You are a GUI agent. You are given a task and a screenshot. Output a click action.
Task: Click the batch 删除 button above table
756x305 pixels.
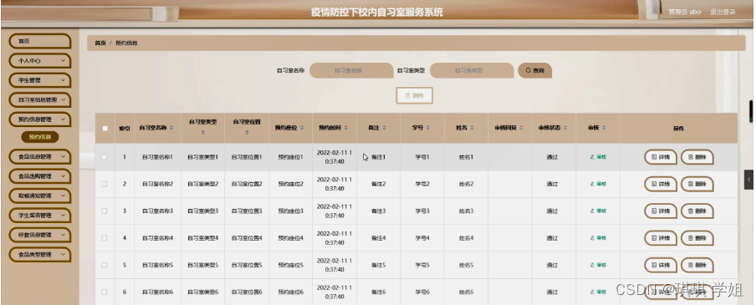click(x=414, y=95)
